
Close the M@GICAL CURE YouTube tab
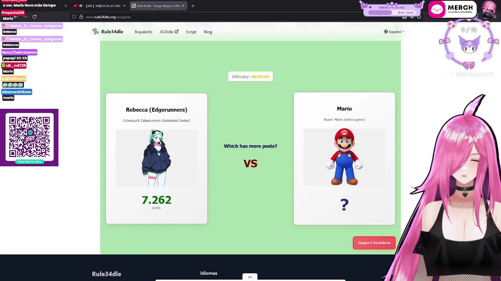point(124,6)
